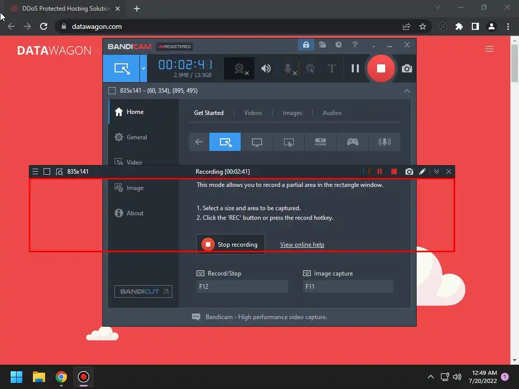Activate drawing pencil on rectangle bar

(x=422, y=171)
